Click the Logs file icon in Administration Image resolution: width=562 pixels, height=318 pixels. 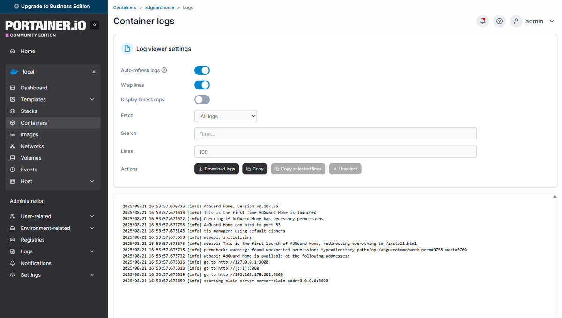(13, 251)
